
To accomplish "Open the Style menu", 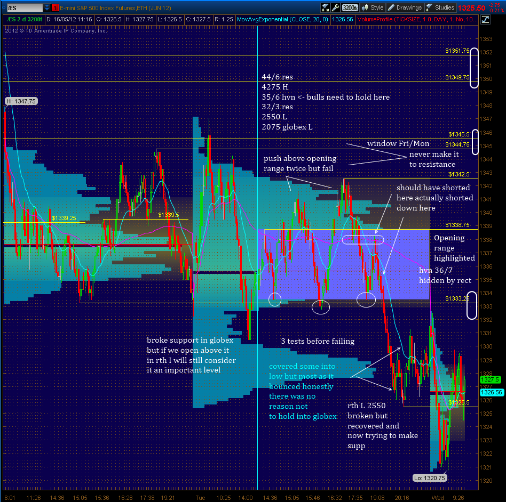I will 373,8.
